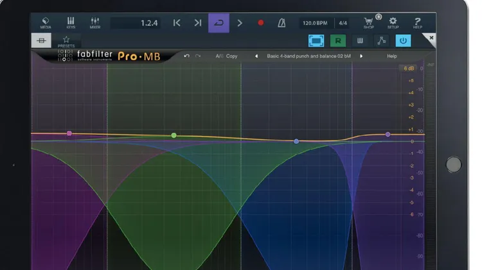
Task: Start playback with the play arrow
Action: click(x=240, y=22)
